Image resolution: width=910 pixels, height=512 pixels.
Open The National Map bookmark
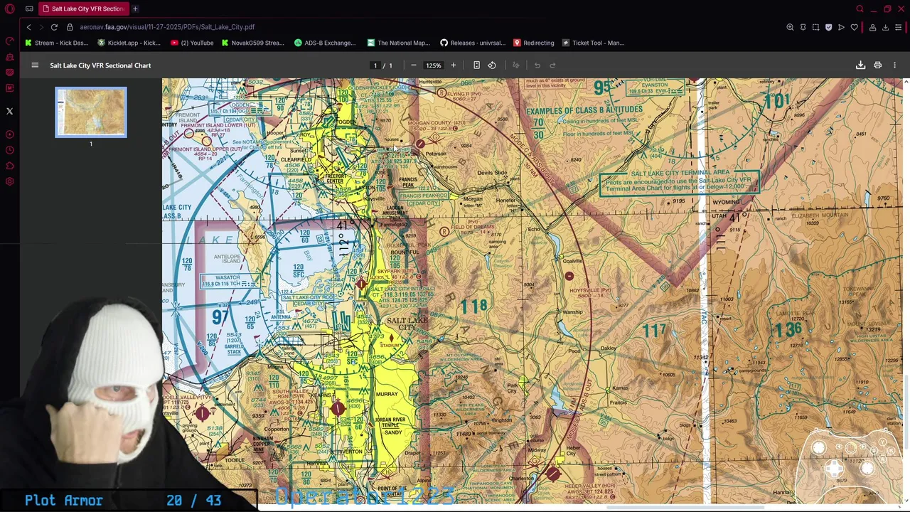(x=398, y=43)
